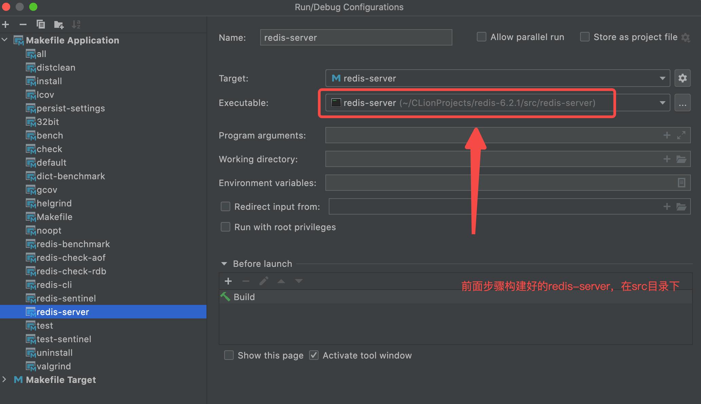The width and height of the screenshot is (701, 404).
Task: Collapse the Before launch section
Action: 224,264
